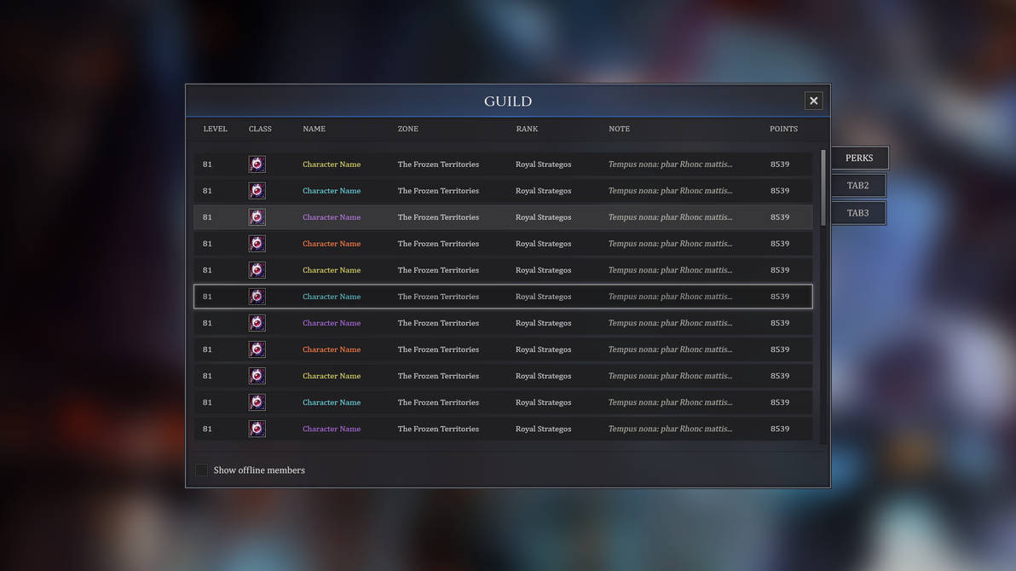
Task: Click the topmost Character Name link
Action: click(x=331, y=164)
